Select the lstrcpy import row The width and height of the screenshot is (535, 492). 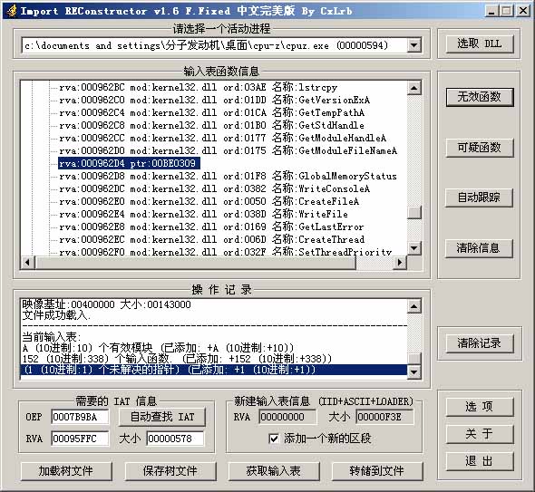coord(199,87)
